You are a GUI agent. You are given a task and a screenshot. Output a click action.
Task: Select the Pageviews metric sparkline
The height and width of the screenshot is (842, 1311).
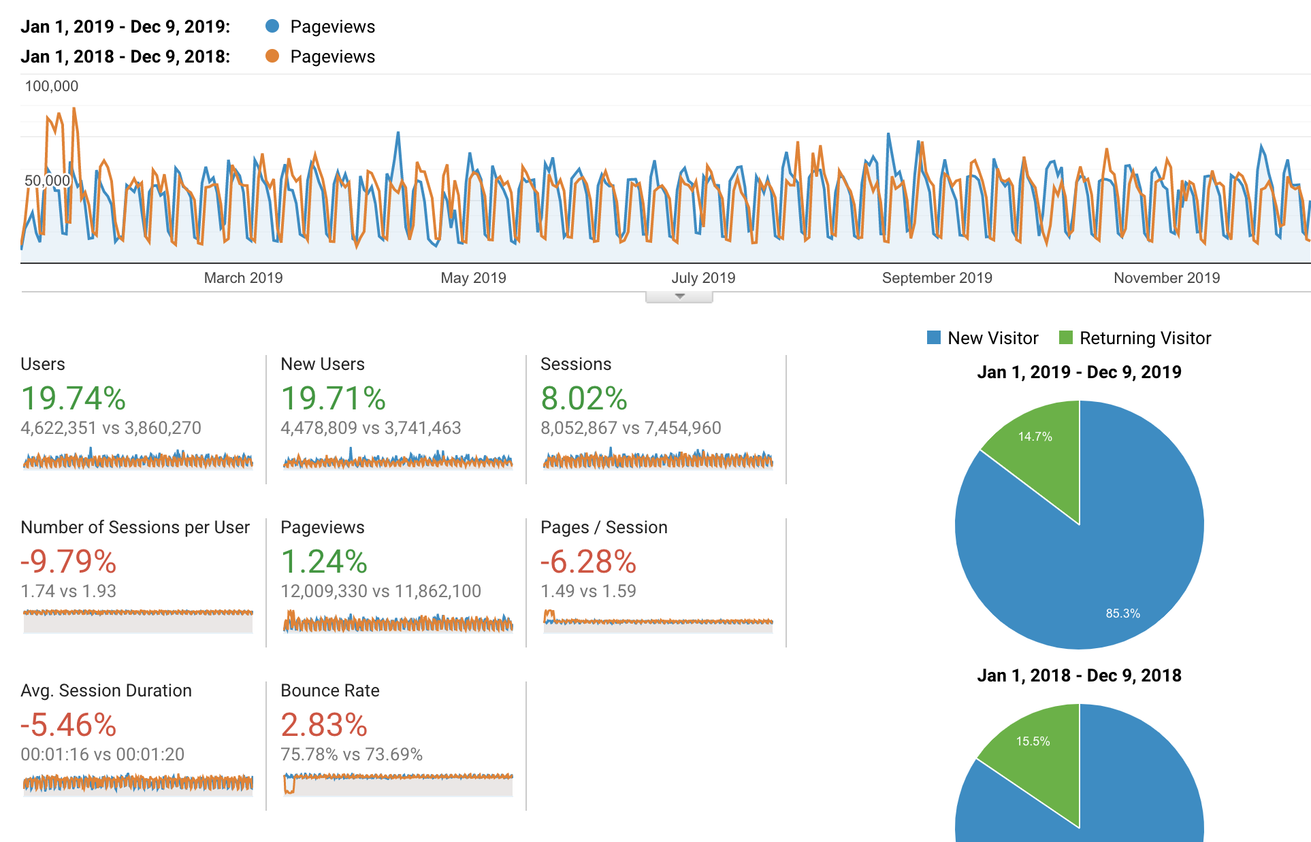coord(398,622)
